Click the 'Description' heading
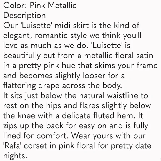 (24, 16)
